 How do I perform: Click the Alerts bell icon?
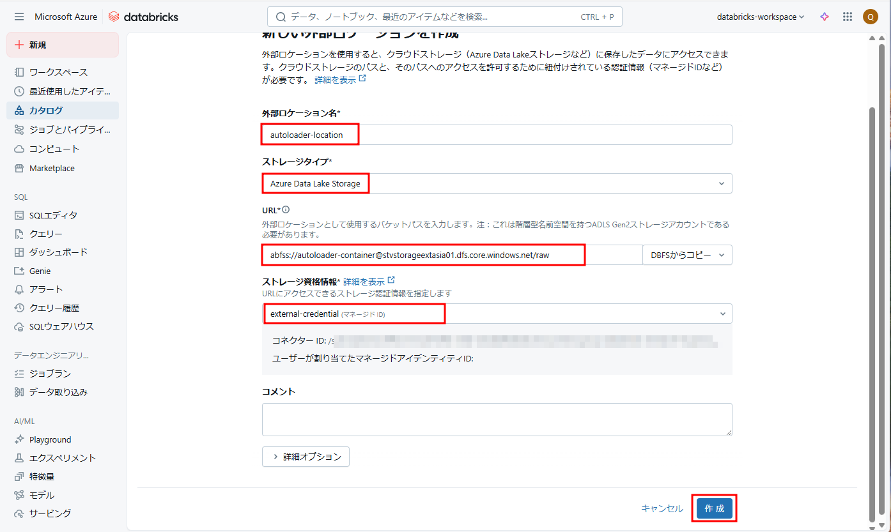click(x=19, y=289)
